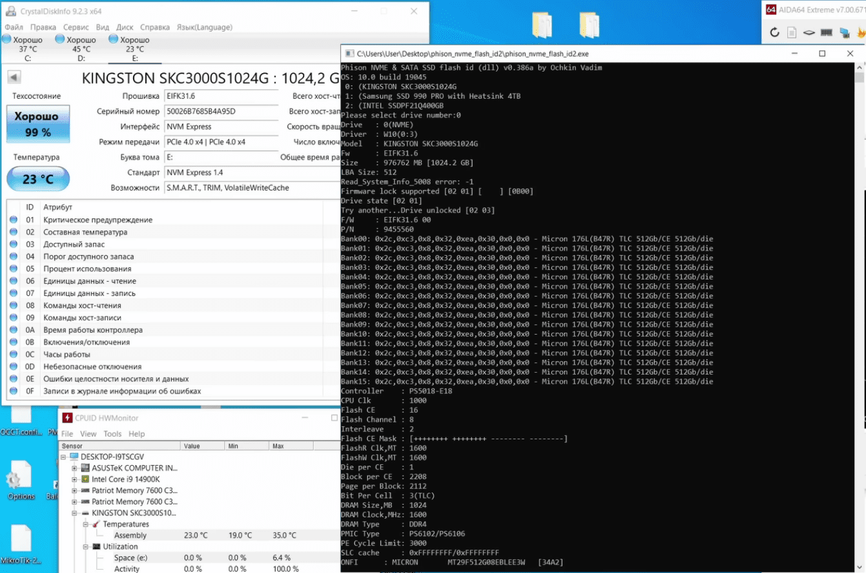
Task: Click the AIDA64 memory module icon
Action: click(x=827, y=32)
